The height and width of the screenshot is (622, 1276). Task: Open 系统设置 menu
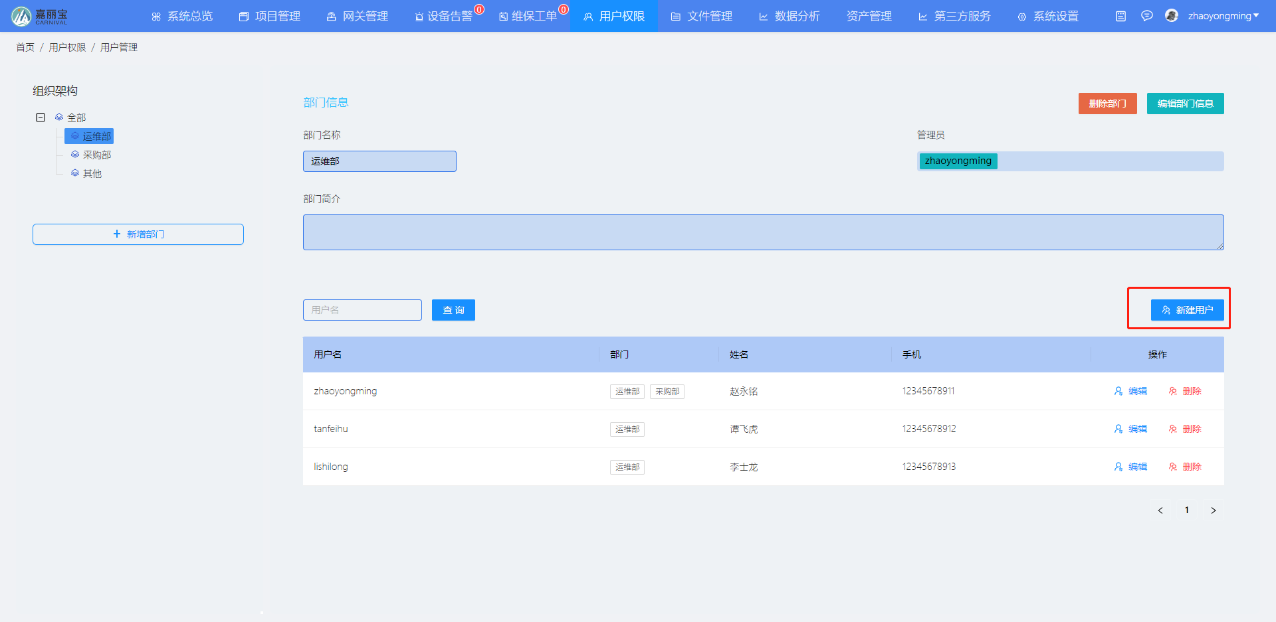click(x=1048, y=16)
